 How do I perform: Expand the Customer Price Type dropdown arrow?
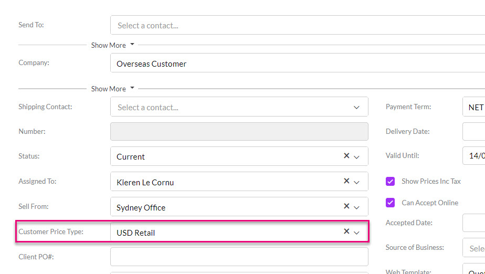click(x=357, y=233)
